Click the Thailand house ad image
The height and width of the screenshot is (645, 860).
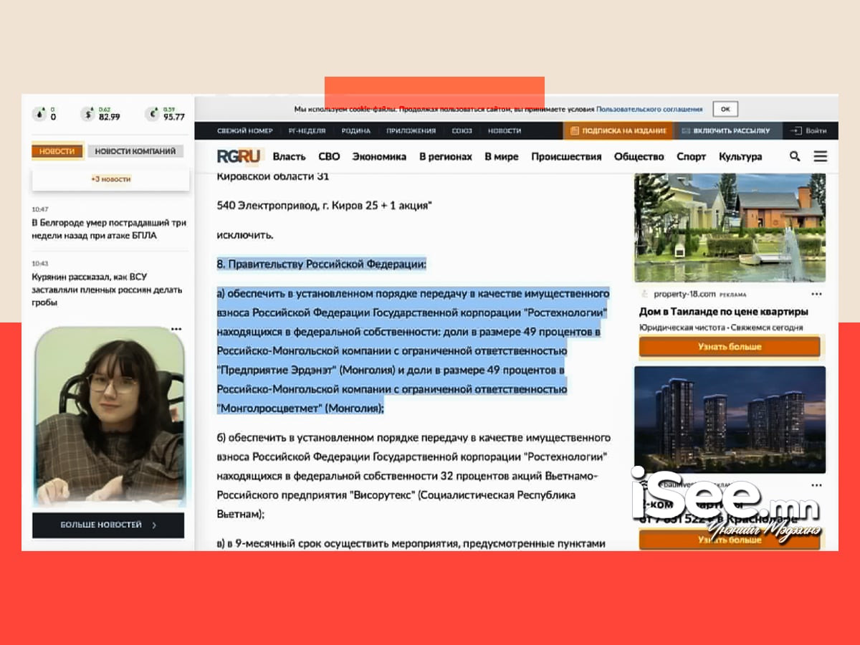click(730, 228)
